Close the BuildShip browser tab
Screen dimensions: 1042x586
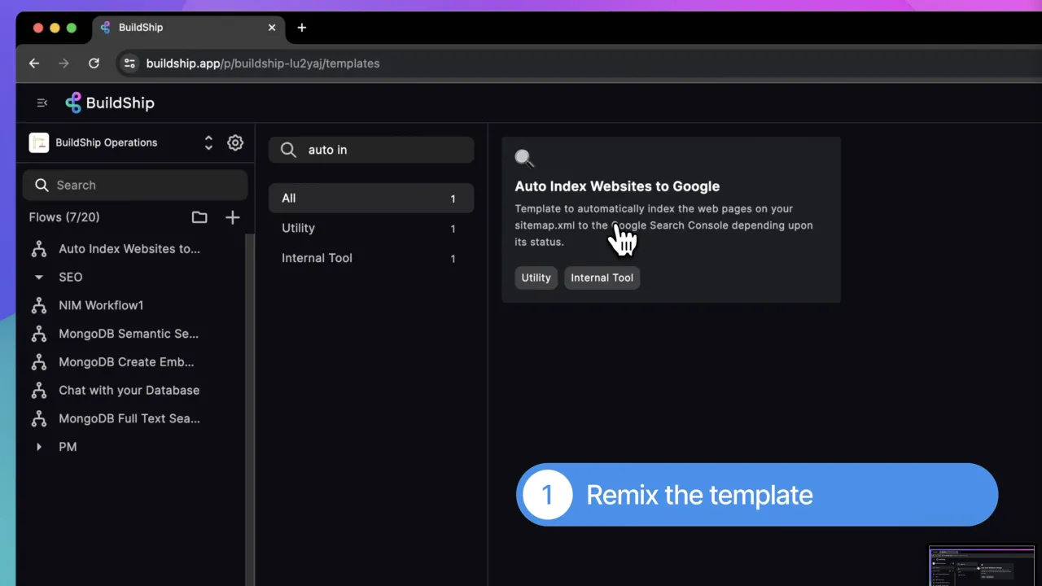tap(272, 28)
